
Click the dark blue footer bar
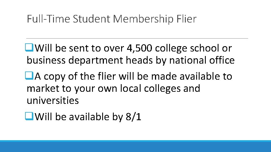135,147
